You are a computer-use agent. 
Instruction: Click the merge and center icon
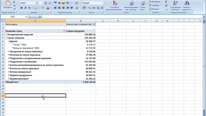coord(77,8)
